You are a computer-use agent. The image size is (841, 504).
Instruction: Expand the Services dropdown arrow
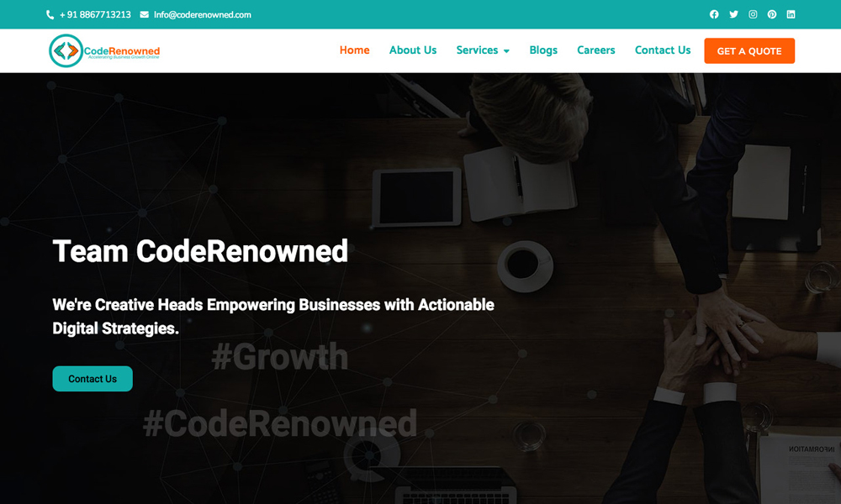pos(506,51)
